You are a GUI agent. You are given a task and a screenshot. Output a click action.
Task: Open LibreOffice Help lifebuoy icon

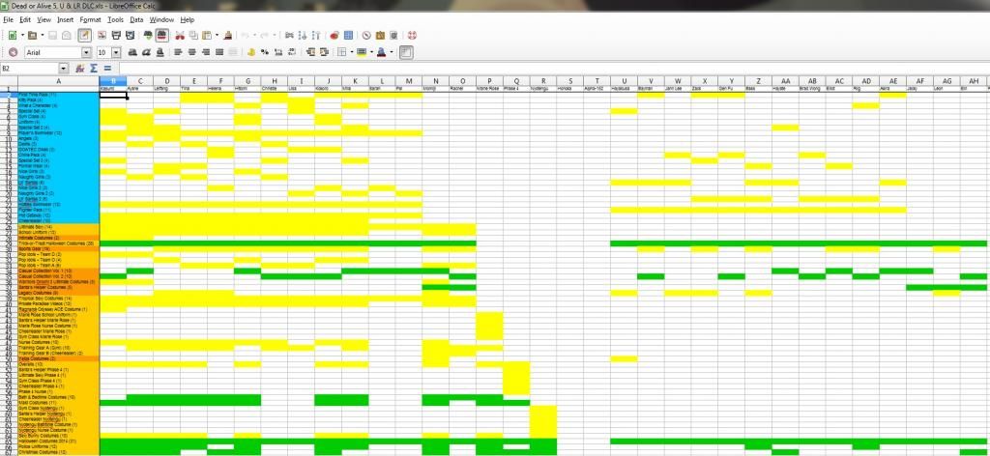click(412, 36)
